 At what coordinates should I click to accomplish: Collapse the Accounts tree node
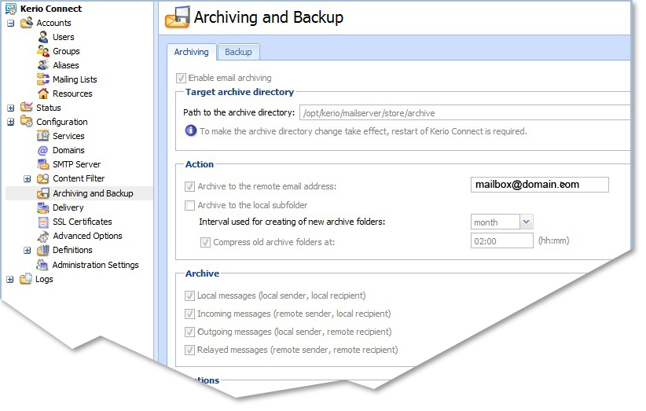tap(11, 23)
